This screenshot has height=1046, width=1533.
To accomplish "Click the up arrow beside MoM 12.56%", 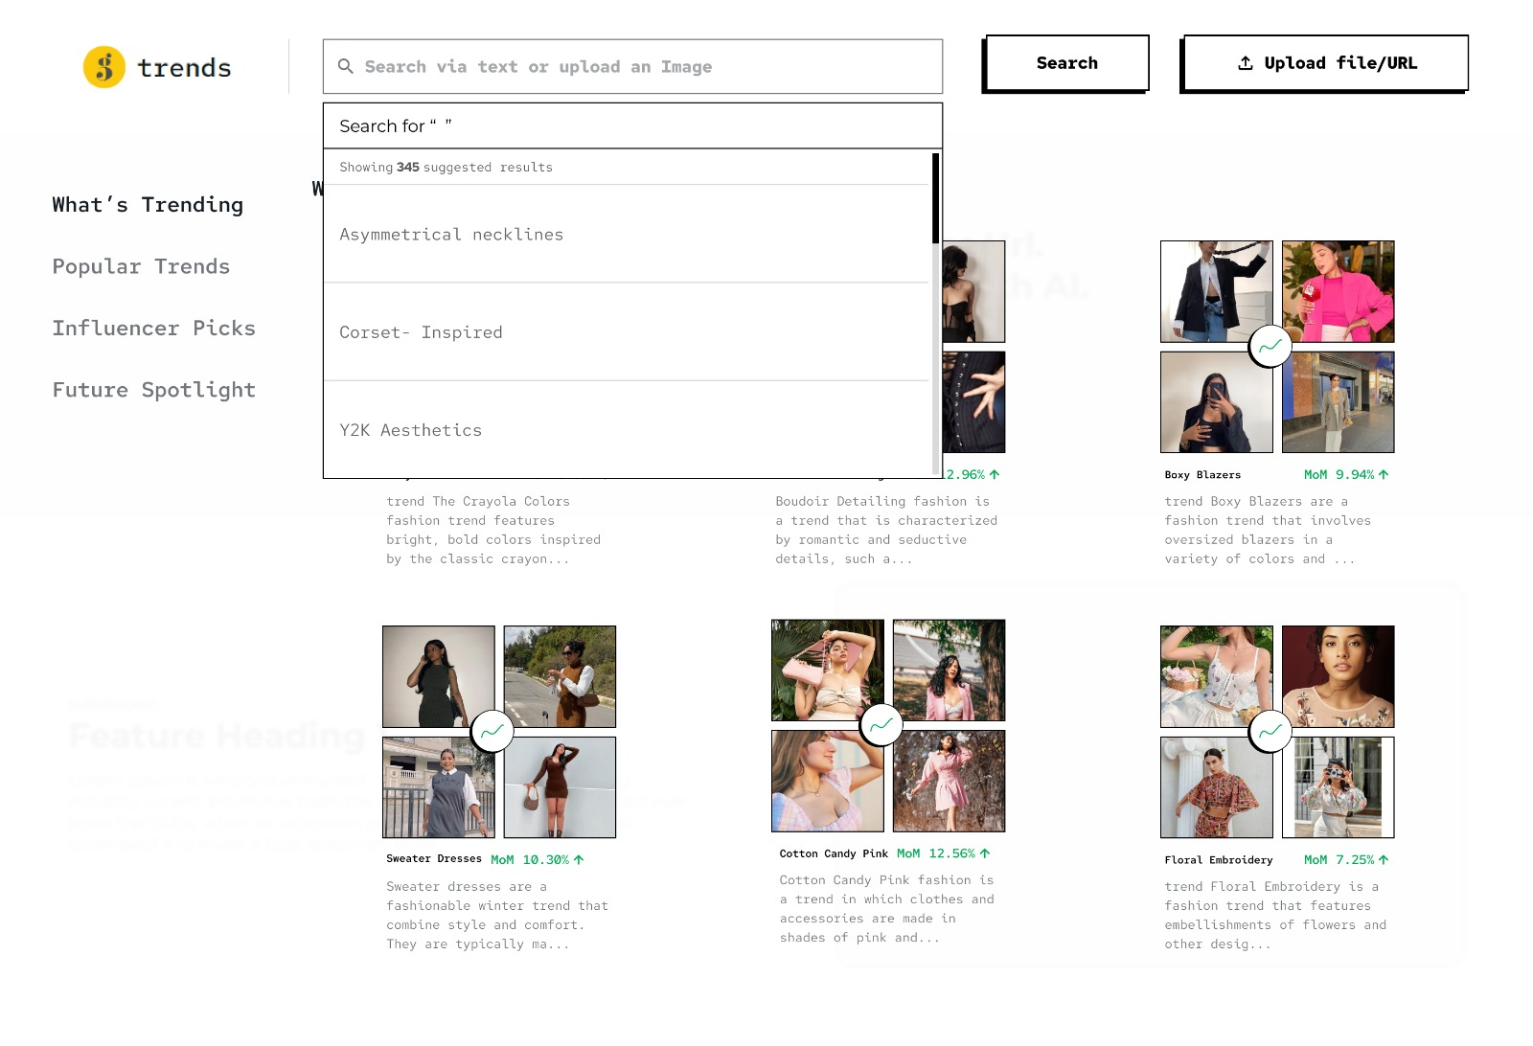I will [985, 853].
